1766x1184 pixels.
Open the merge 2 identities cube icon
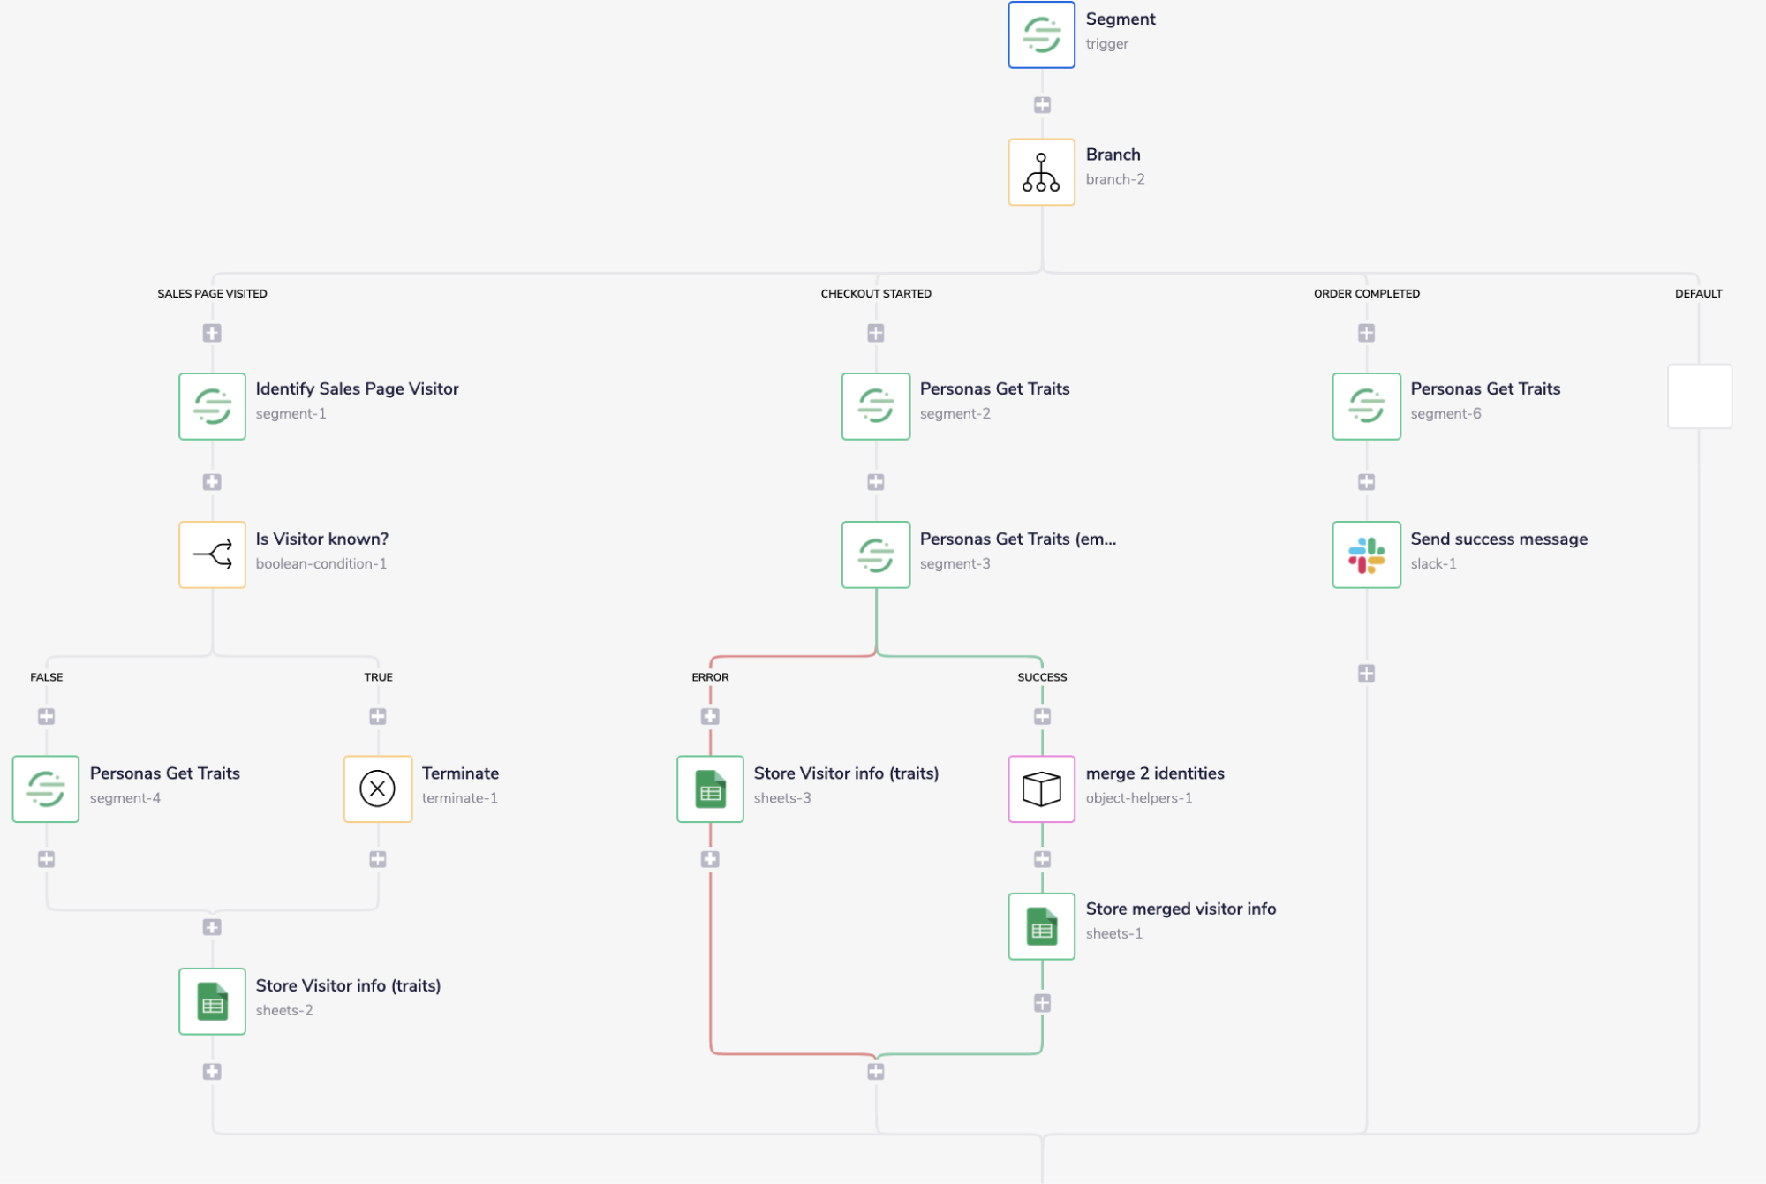[1041, 788]
